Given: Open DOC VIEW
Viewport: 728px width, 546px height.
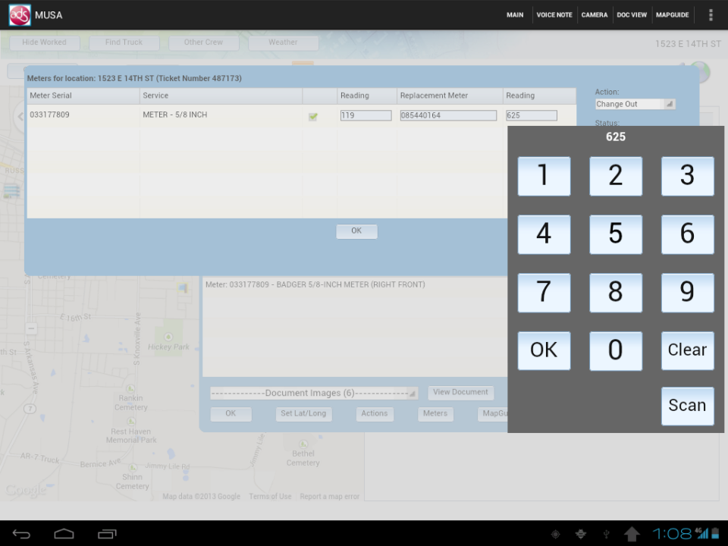Looking at the screenshot, I should pyautogui.click(x=632, y=14).
